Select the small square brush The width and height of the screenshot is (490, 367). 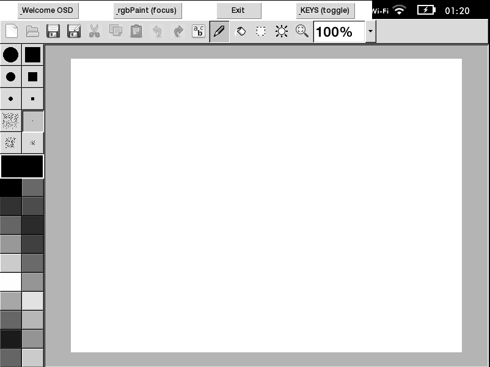(33, 99)
